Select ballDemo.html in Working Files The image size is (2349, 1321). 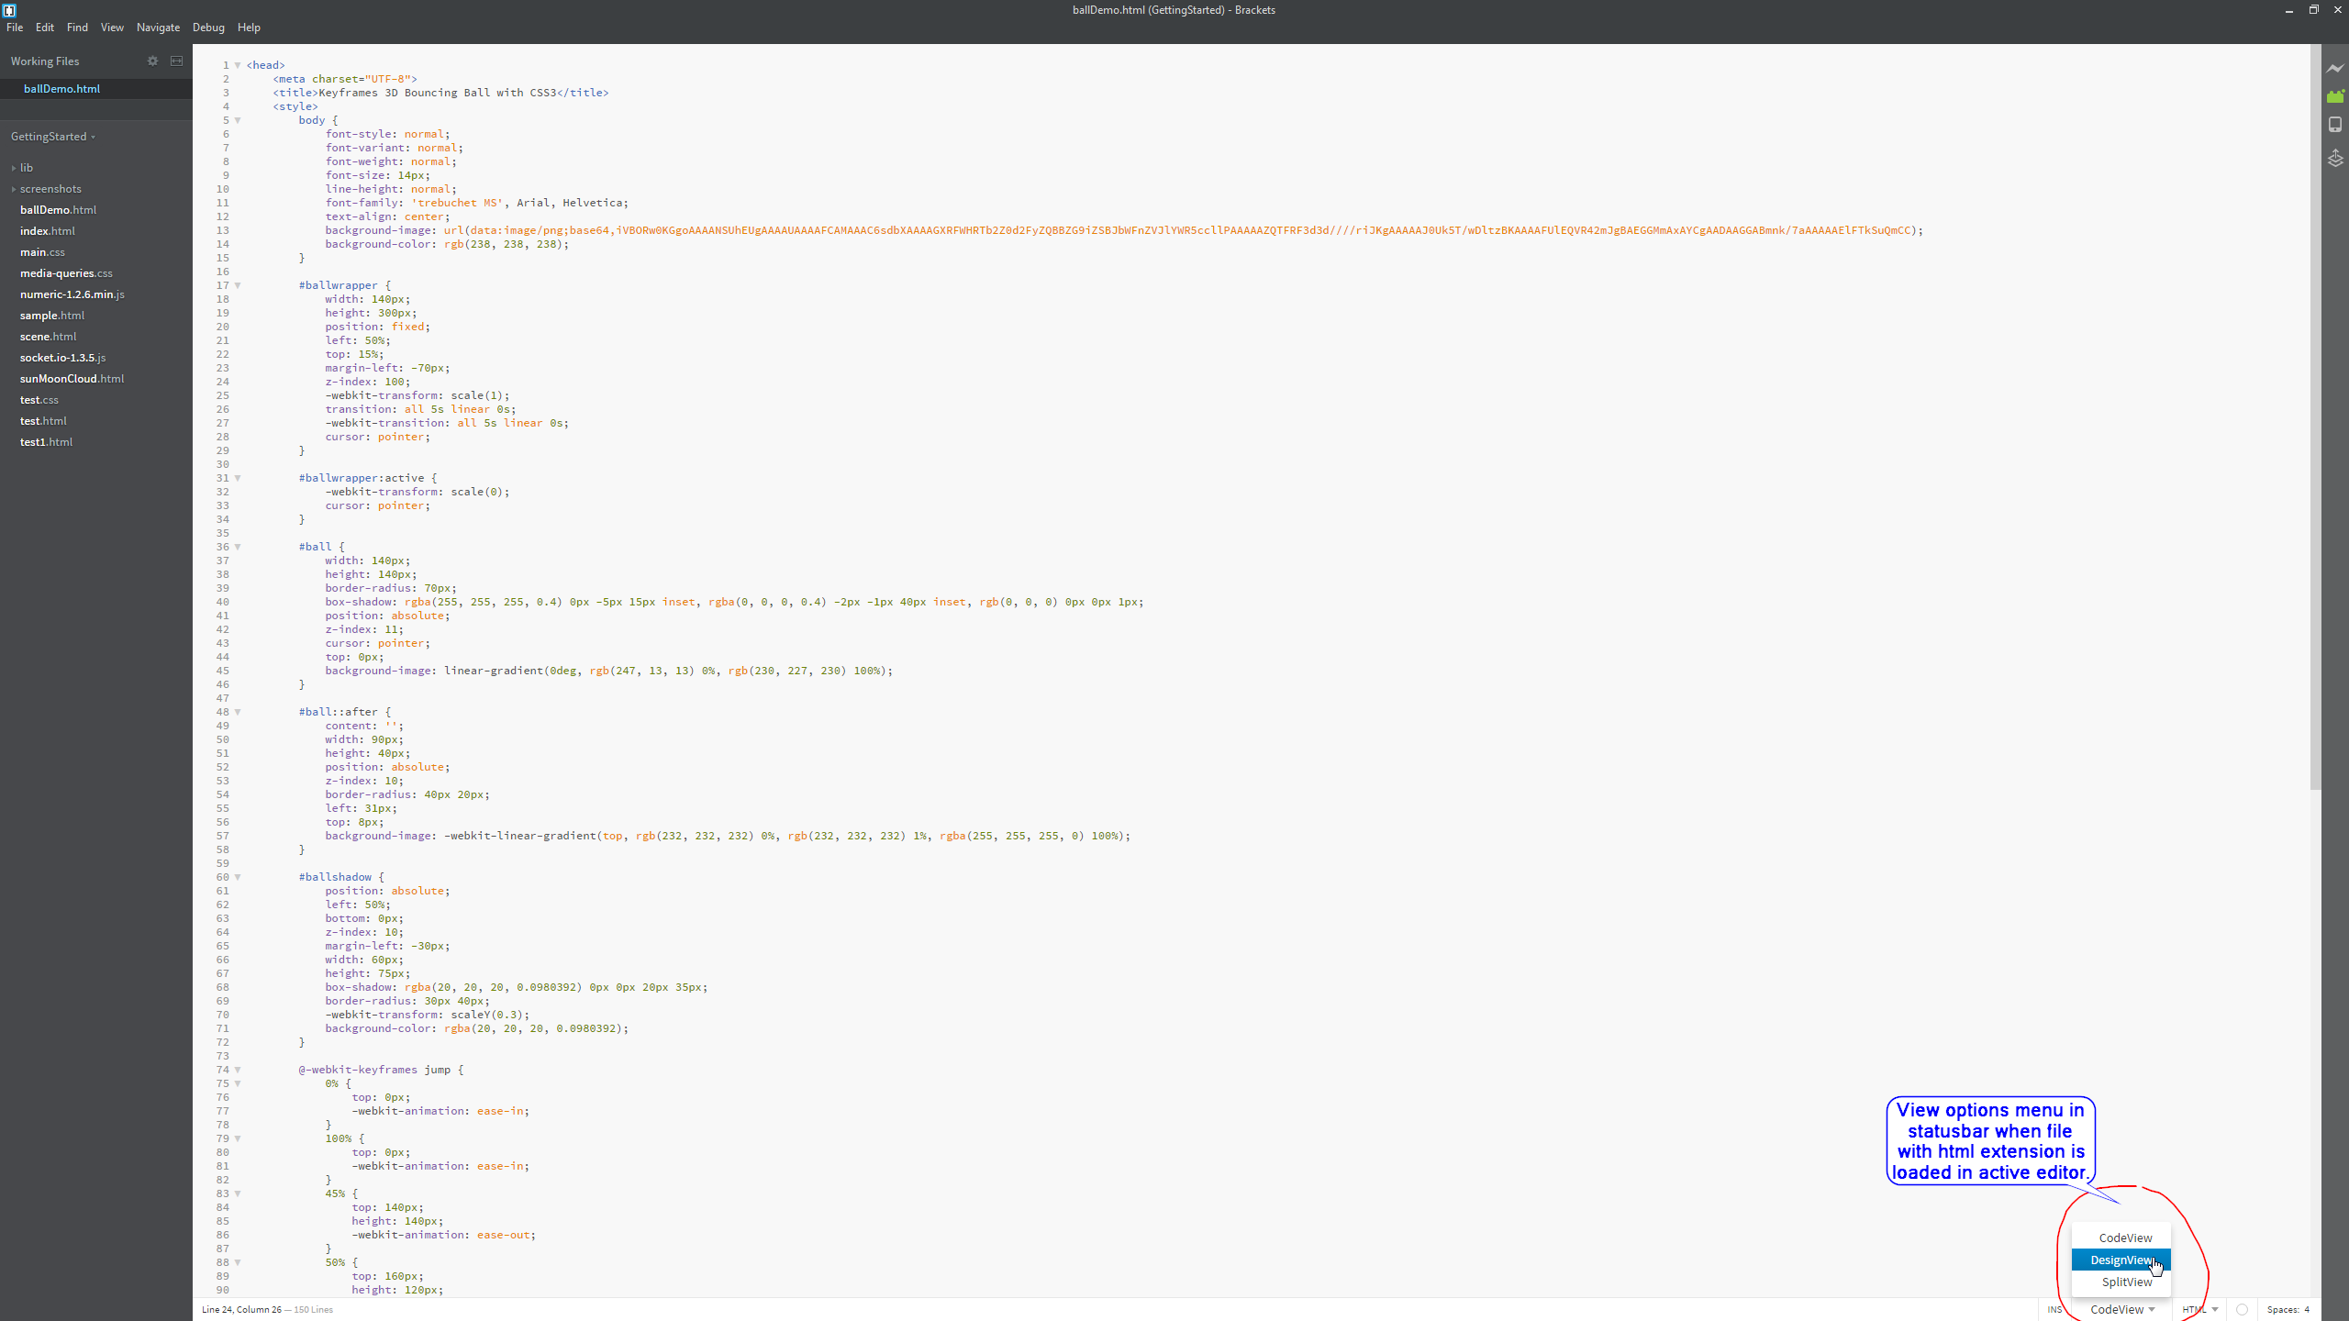[x=63, y=89]
